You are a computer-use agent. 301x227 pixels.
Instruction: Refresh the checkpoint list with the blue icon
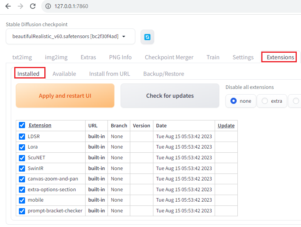(x=147, y=37)
